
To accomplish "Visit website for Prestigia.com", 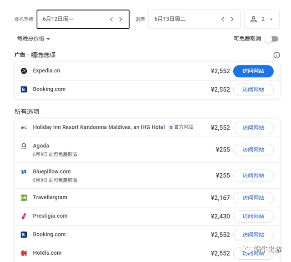I will [x=253, y=217].
